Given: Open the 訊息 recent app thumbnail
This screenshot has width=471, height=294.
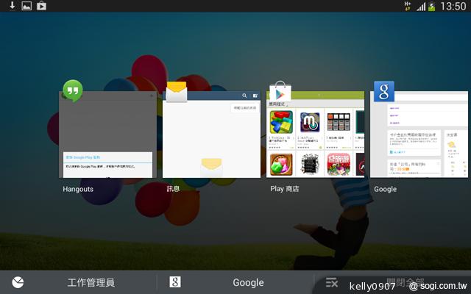Looking at the screenshot, I should click(x=211, y=135).
